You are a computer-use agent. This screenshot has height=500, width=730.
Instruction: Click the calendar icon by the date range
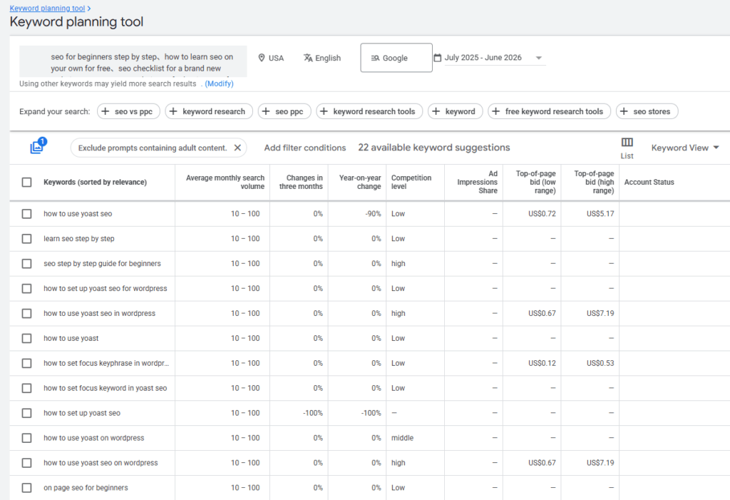[x=437, y=58]
